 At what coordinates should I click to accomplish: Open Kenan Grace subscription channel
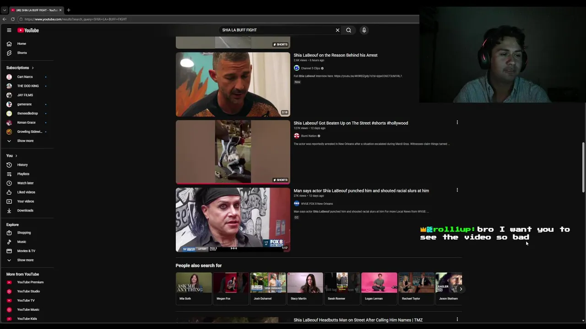click(x=27, y=122)
